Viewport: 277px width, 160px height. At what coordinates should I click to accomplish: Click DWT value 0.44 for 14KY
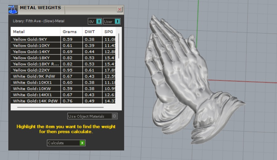pos(90,52)
